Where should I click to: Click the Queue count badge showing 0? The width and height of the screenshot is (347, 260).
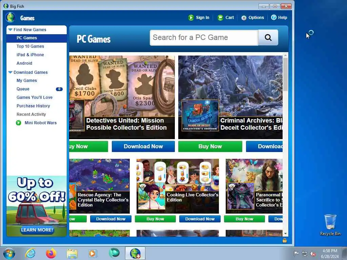coord(59,89)
